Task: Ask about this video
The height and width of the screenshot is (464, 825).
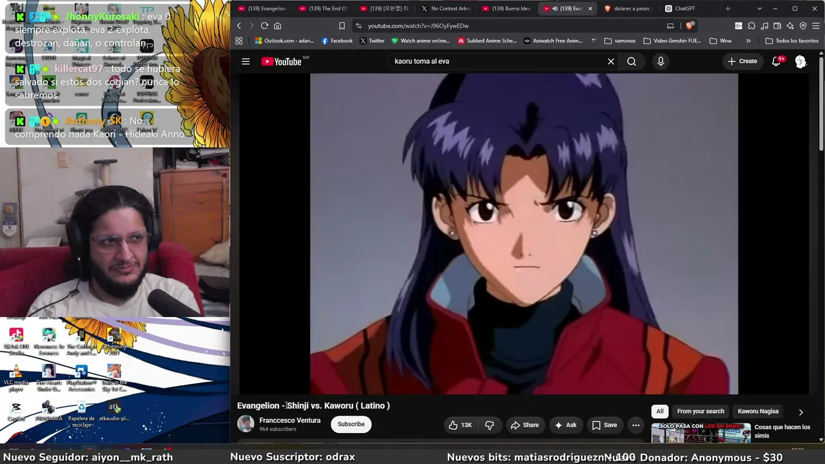Action: click(x=565, y=425)
